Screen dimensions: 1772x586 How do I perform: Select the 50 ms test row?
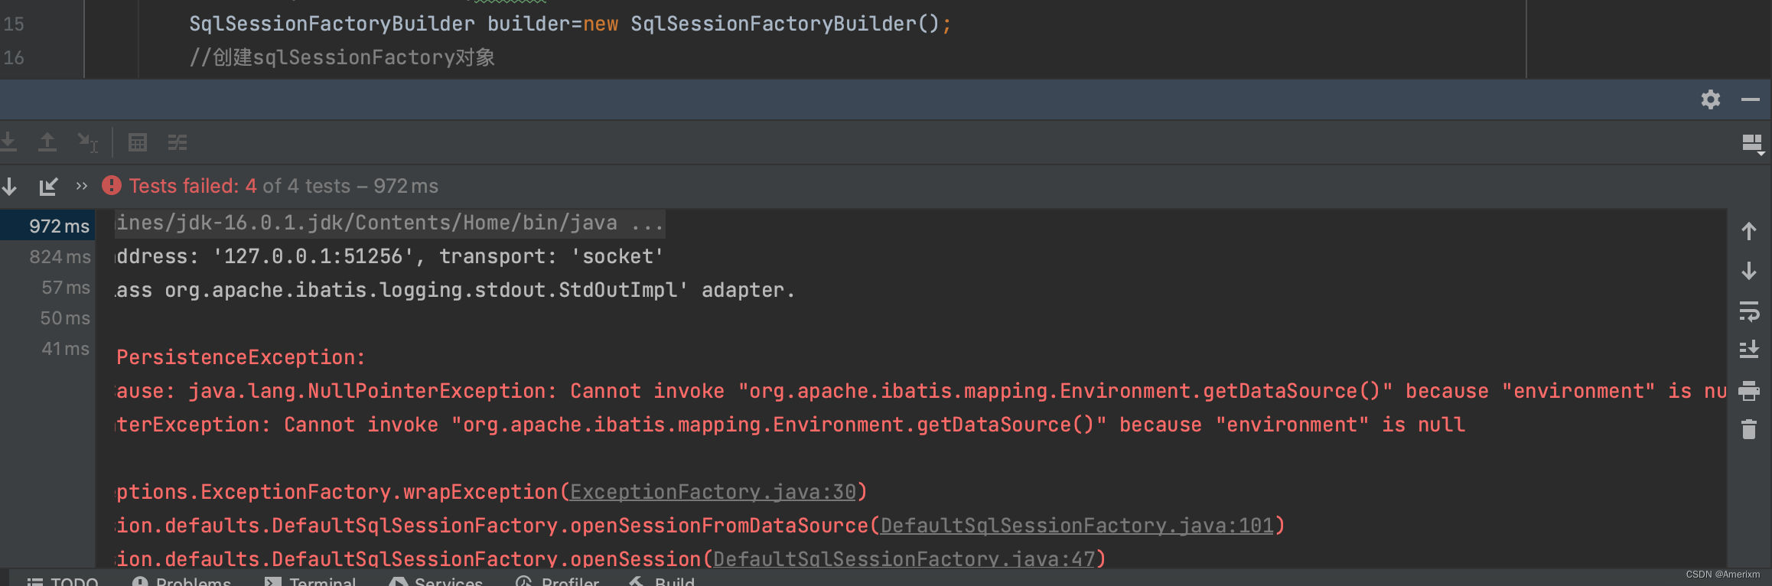47,317
